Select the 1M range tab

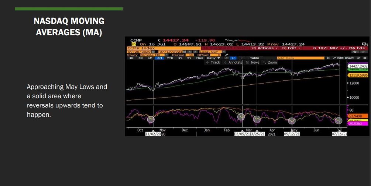150,58
